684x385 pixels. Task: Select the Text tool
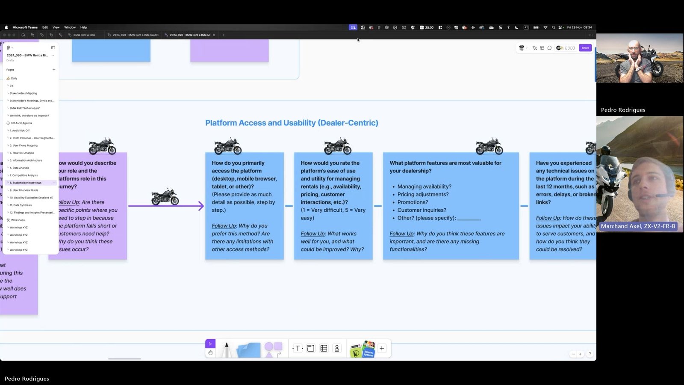[x=298, y=348]
